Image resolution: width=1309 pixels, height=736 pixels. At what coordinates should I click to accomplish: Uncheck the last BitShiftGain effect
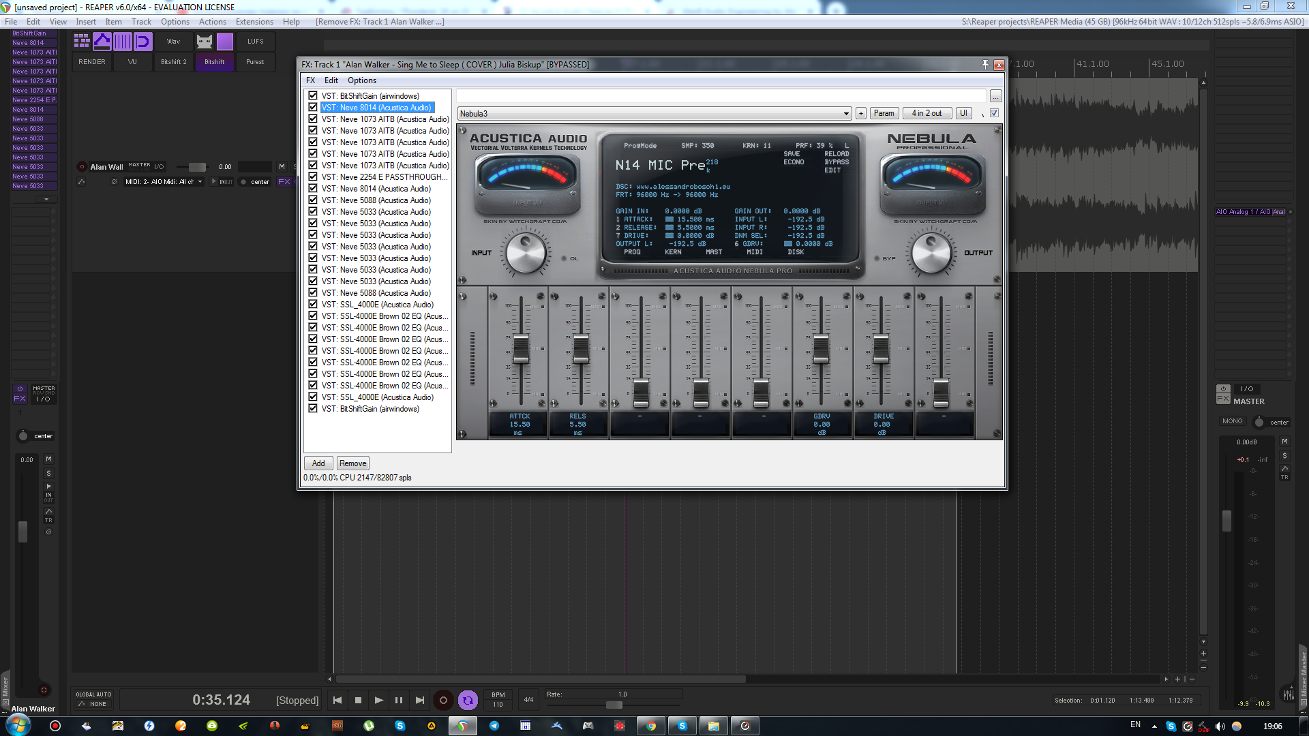313,409
